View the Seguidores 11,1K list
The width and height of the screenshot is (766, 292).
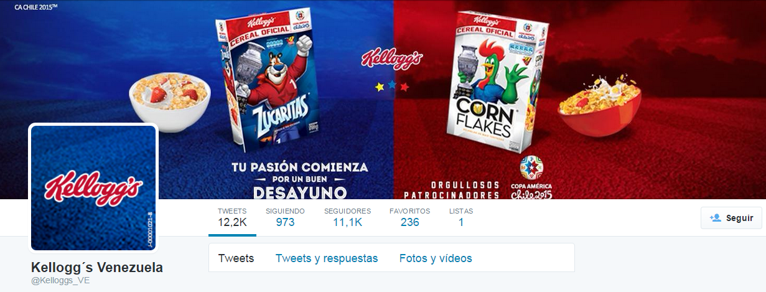point(347,217)
